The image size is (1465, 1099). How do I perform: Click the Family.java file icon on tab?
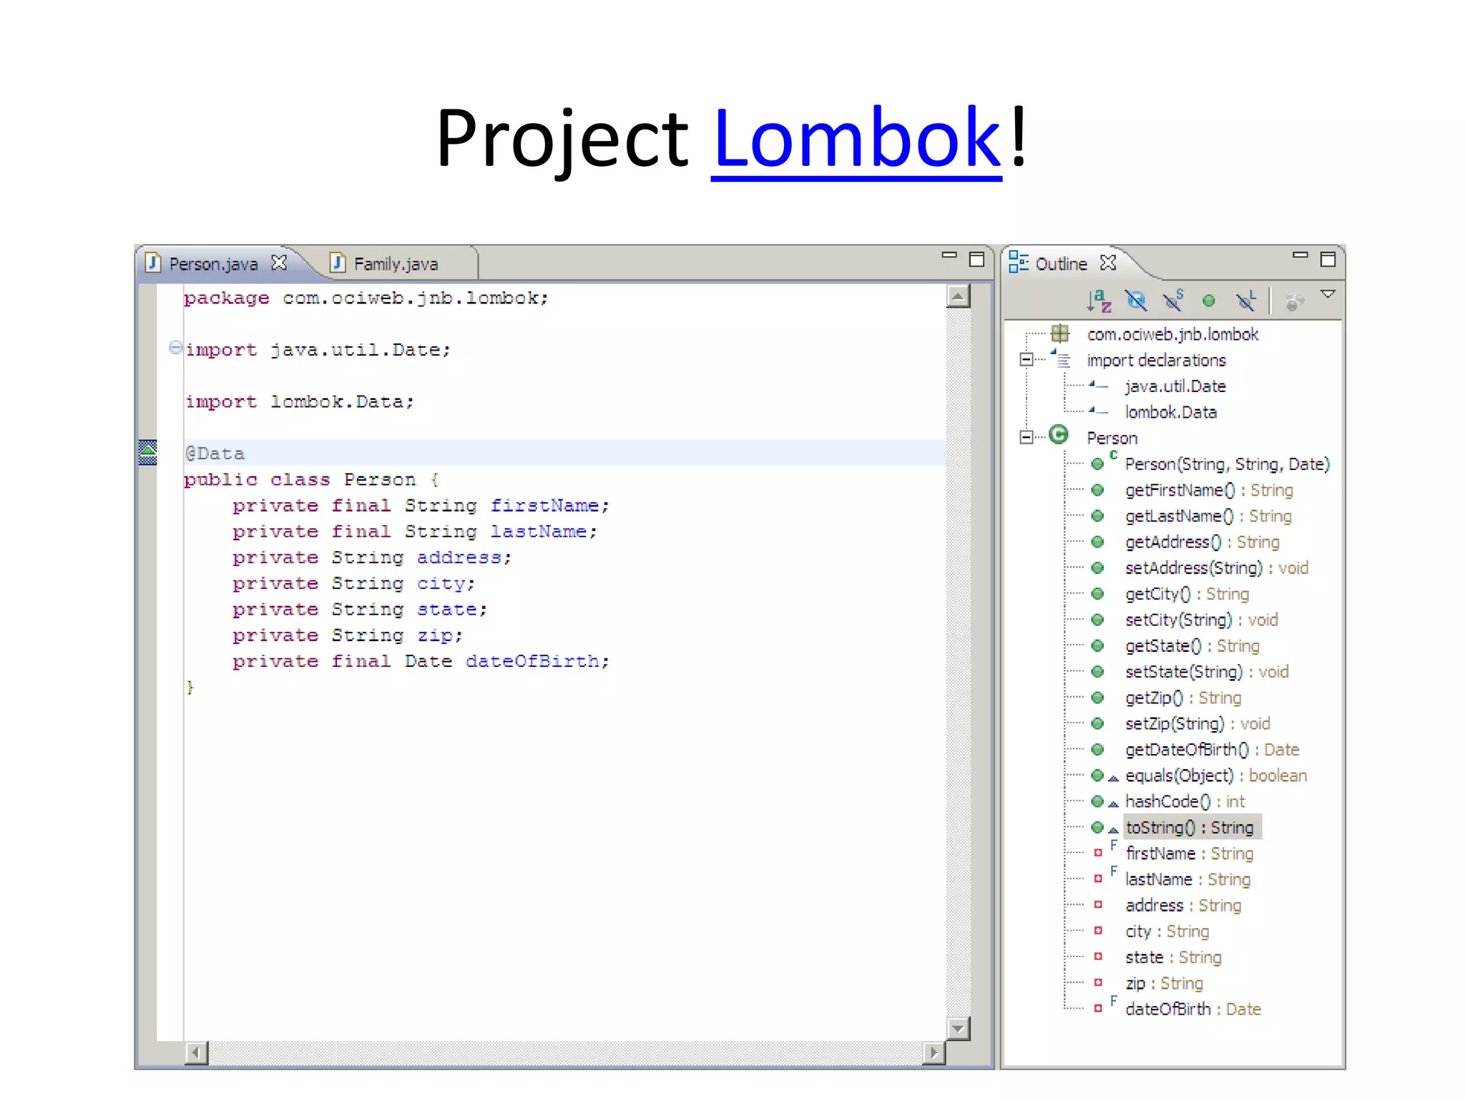[x=338, y=263]
